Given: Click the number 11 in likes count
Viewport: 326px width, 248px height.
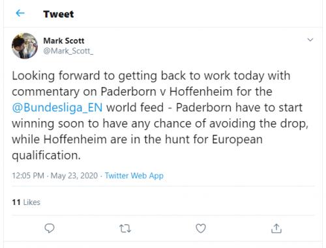Looking at the screenshot, I should pos(16,202).
